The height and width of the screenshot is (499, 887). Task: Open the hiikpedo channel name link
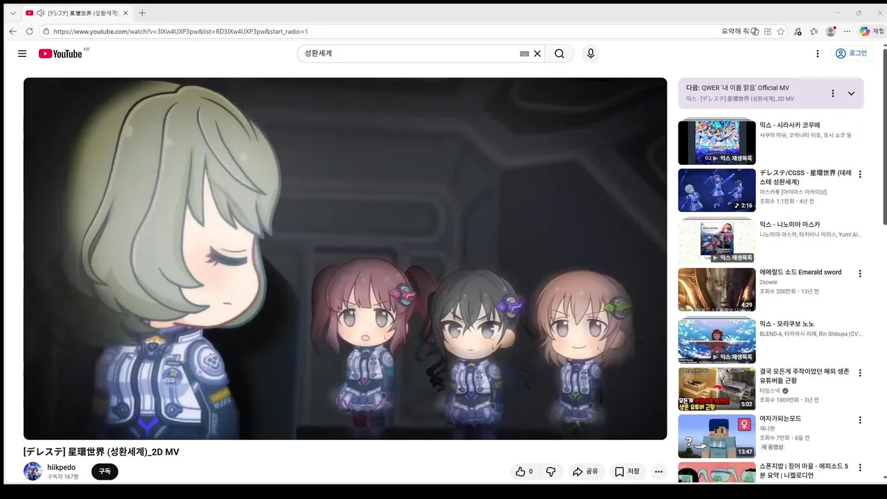click(x=62, y=467)
